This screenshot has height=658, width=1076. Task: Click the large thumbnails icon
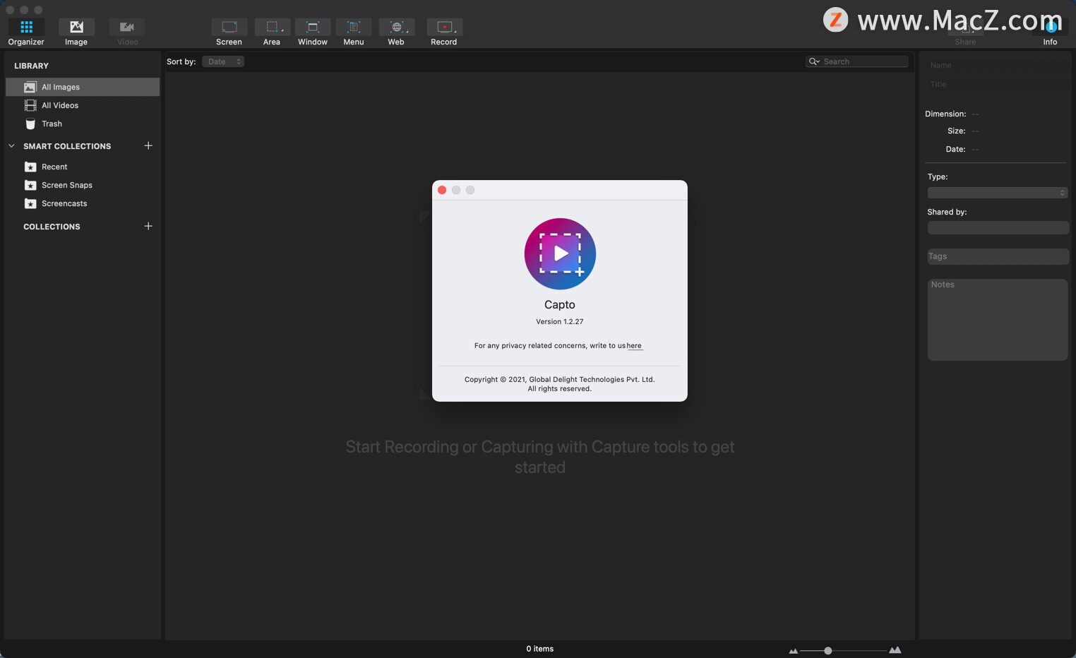[895, 650]
